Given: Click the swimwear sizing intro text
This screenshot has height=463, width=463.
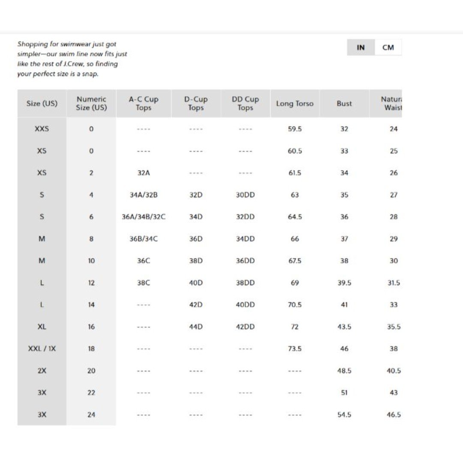Looking at the screenshot, I should pyautogui.click(x=72, y=59).
